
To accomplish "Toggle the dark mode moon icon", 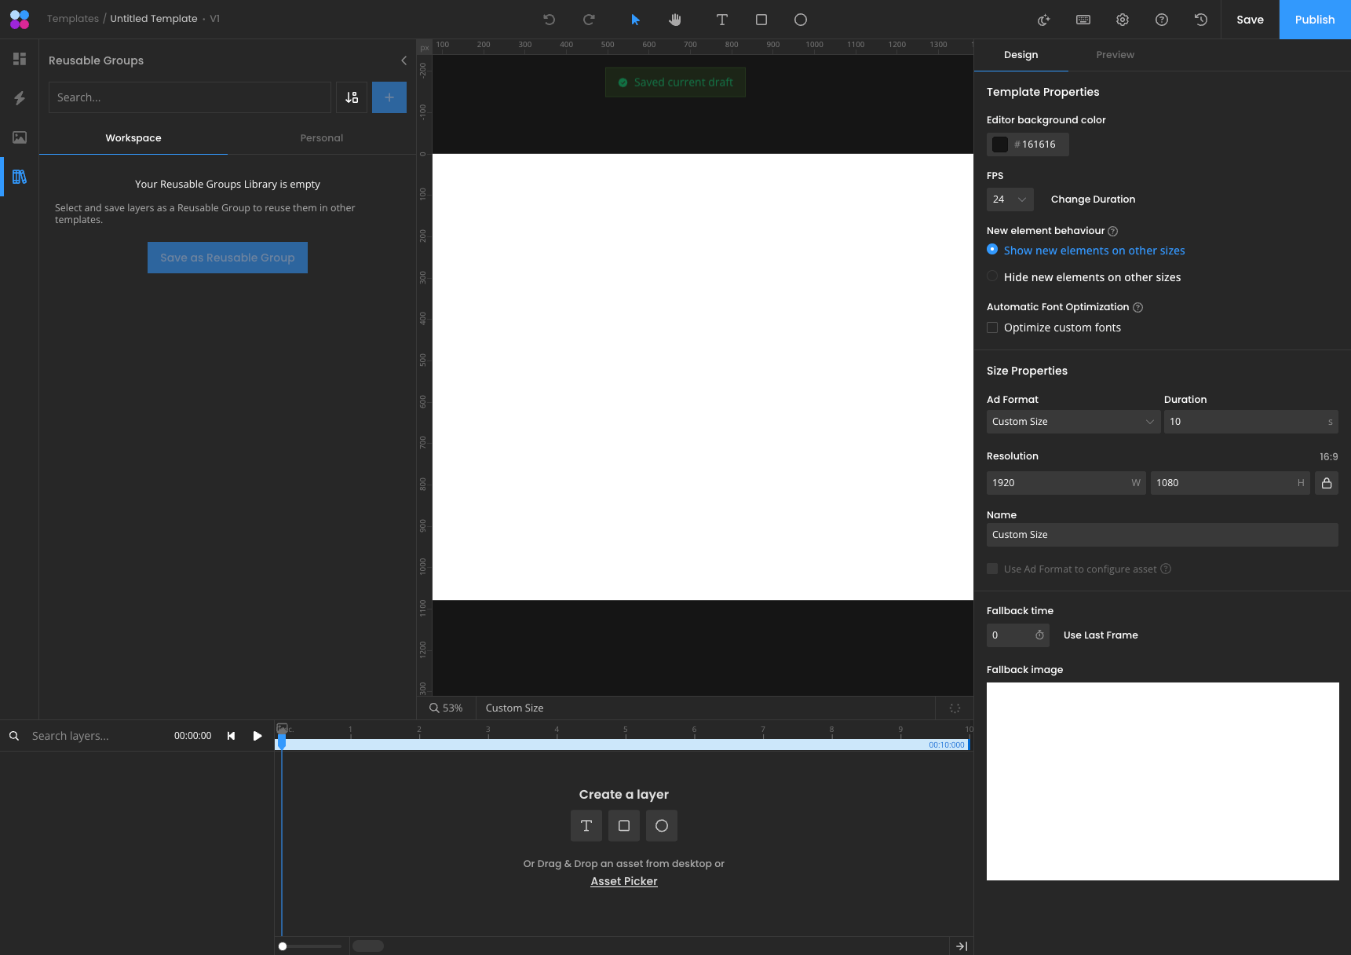I will click(x=1044, y=20).
